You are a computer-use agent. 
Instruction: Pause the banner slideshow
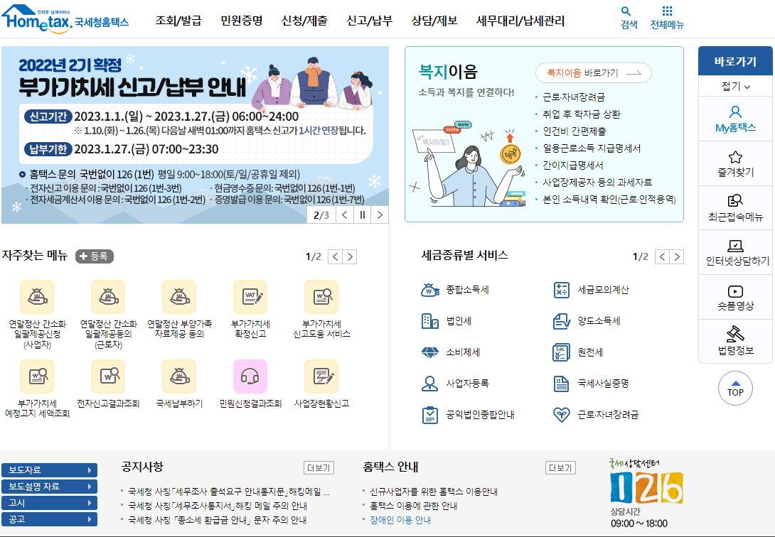click(363, 215)
